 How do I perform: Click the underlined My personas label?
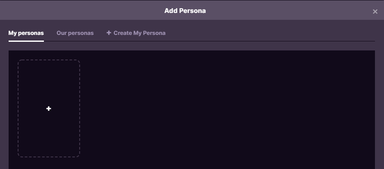point(26,33)
